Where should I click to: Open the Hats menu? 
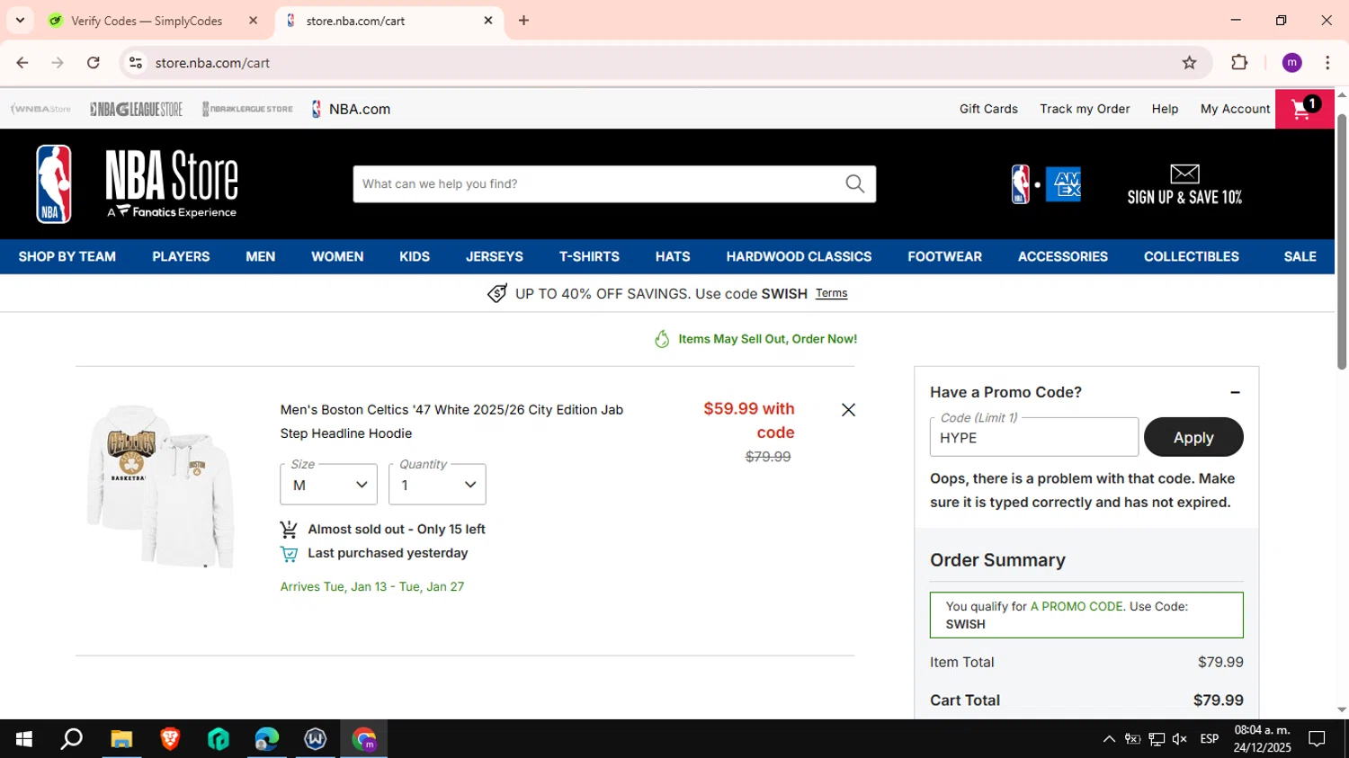[673, 257]
